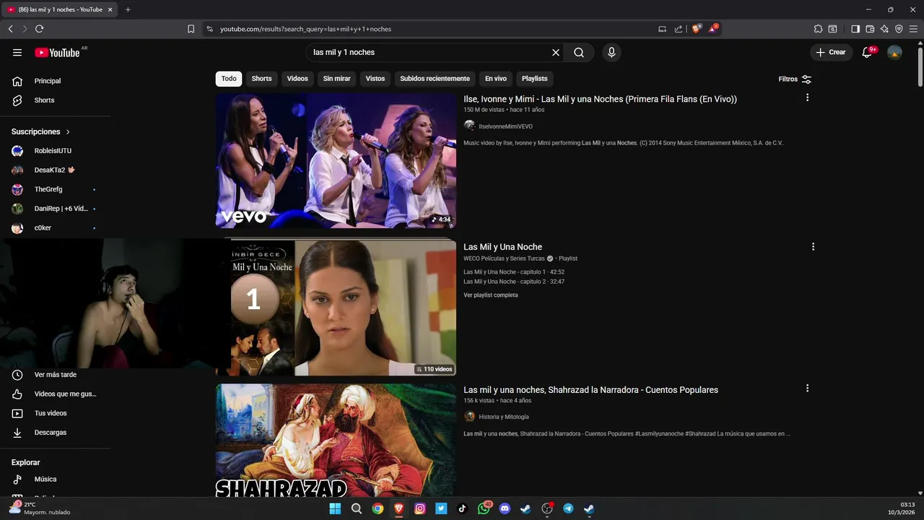
Task: Select the Playlists filter chip
Action: click(534, 78)
